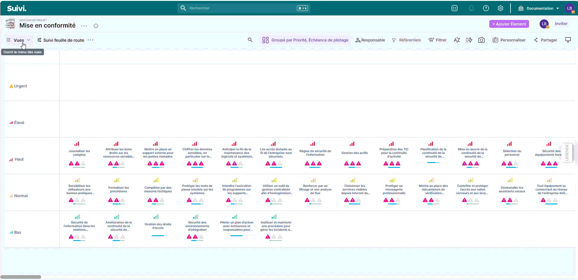This screenshot has width=578, height=280.
Task: Mark project as favorite with star icon
Action: [96, 26]
